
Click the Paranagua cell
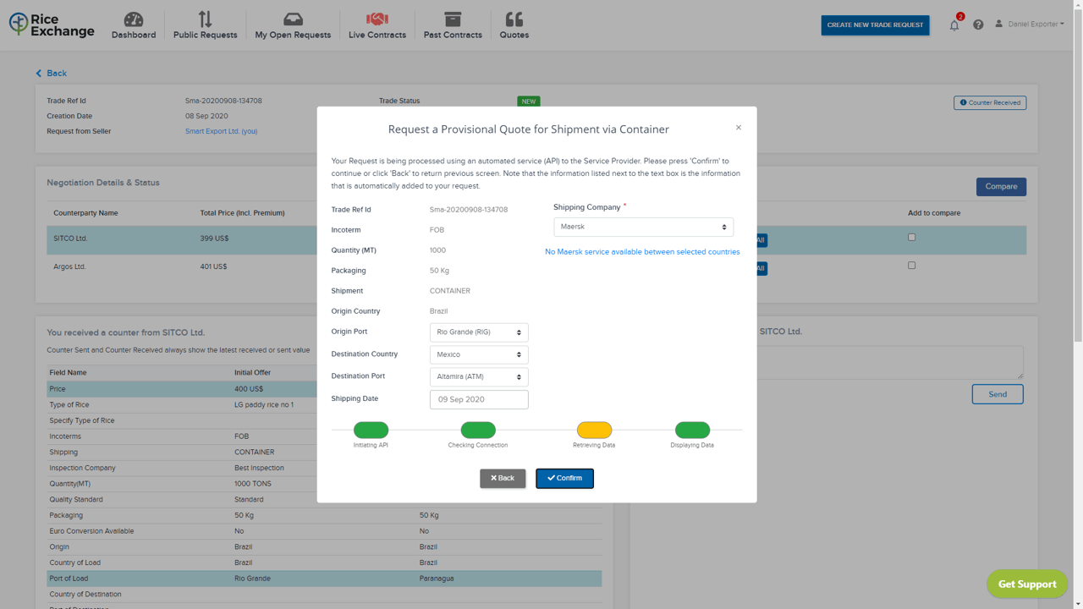[x=437, y=579]
